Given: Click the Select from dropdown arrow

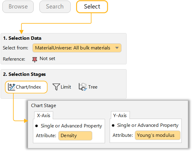Looking at the screenshot, I should [117, 48].
